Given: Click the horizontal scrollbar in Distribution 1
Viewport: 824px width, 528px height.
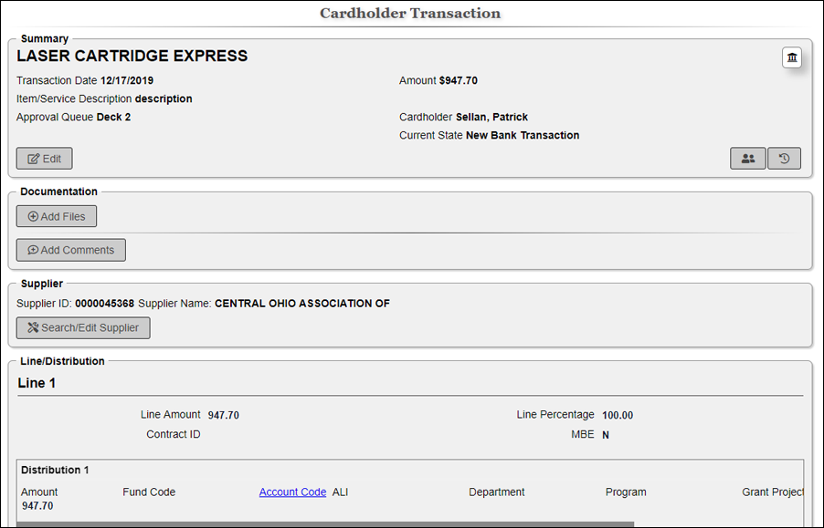Looking at the screenshot, I should (325, 524).
